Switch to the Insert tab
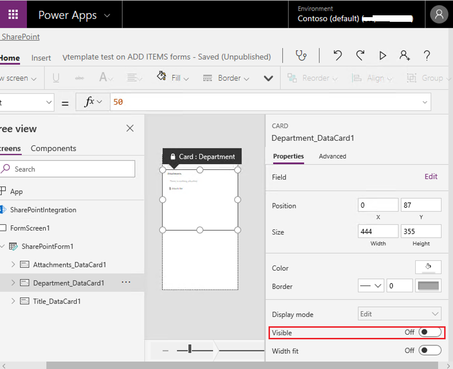Viewport: 453px width, 369px height. pos(41,58)
